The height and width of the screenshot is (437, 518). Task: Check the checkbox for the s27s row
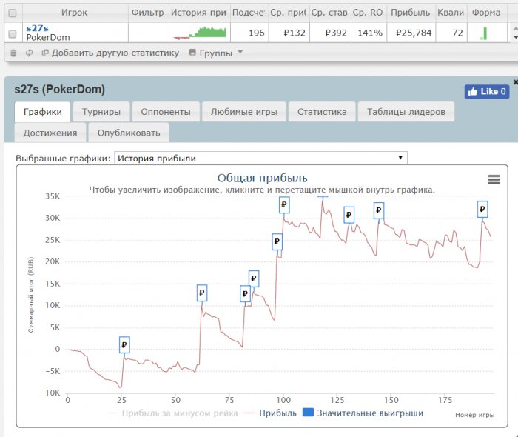tap(12, 33)
